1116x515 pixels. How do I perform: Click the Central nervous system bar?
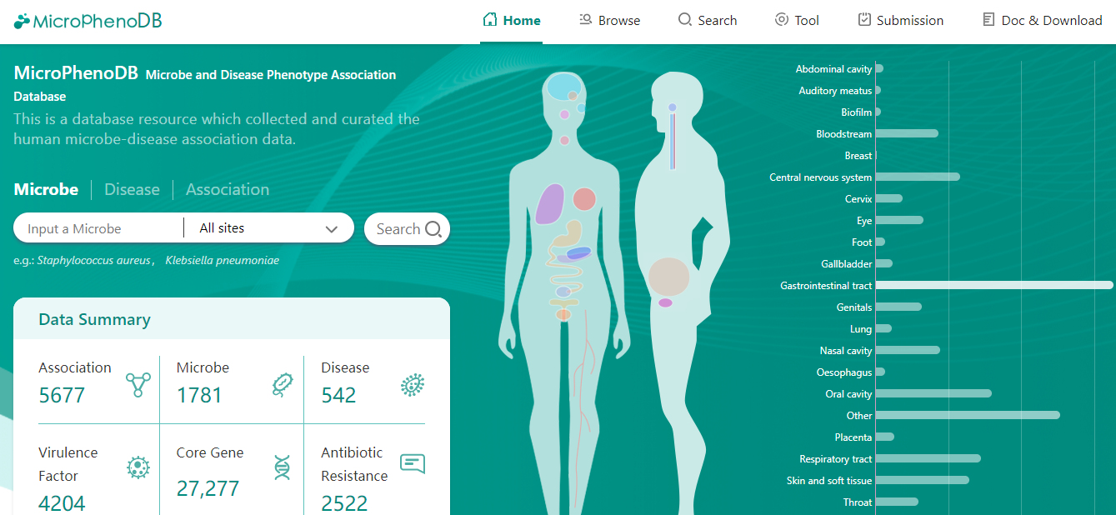918,177
